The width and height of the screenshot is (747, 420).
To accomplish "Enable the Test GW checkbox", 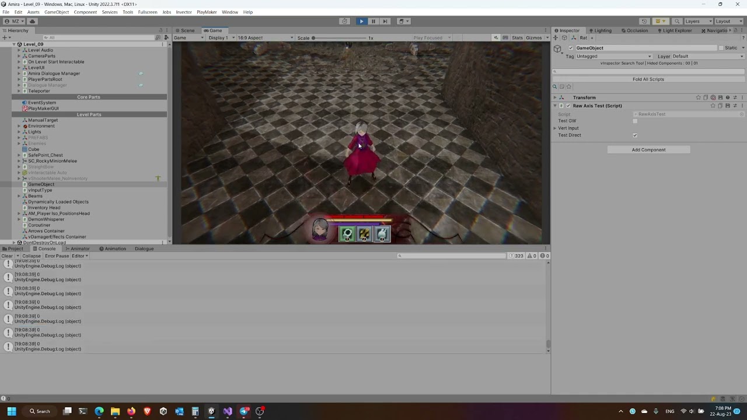I will 635,121.
